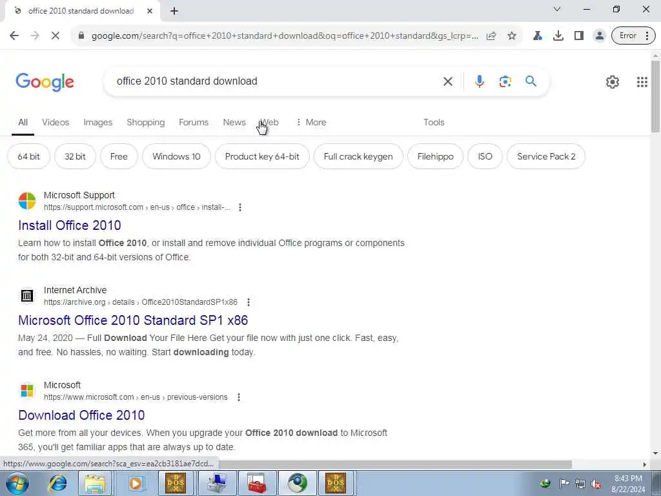The image size is (661, 496).
Task: Select the All results tab
Action: coord(23,122)
